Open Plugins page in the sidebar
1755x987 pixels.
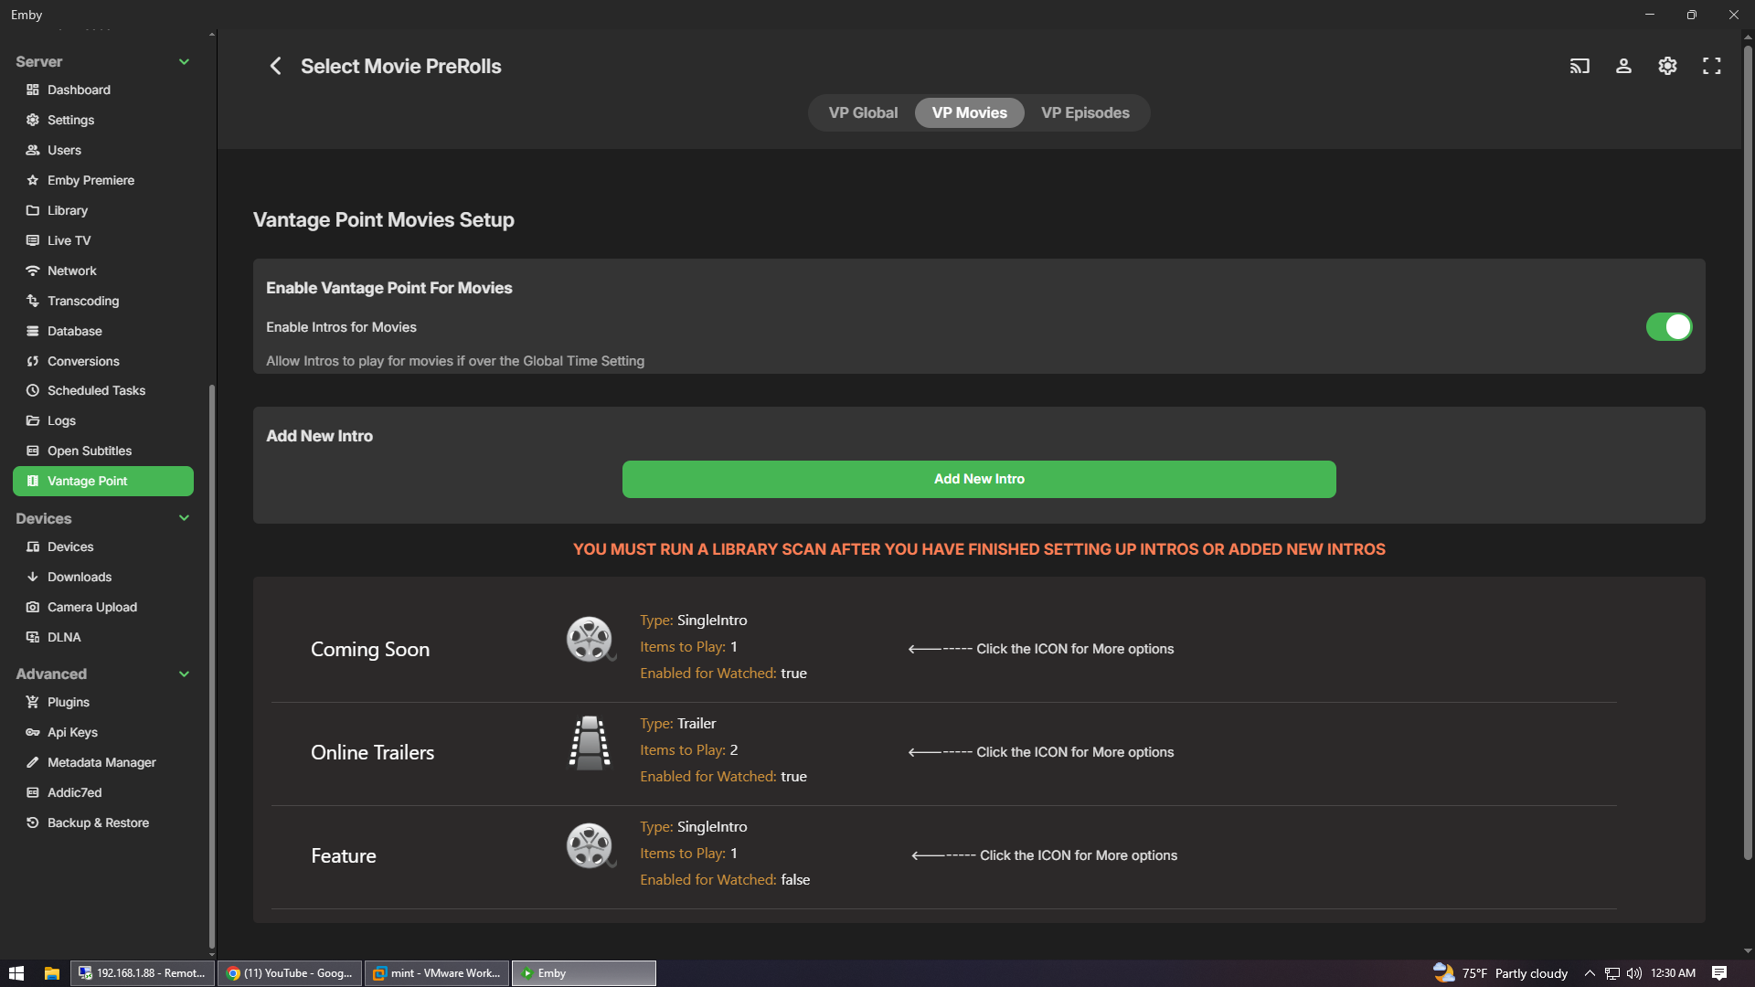[x=69, y=702]
